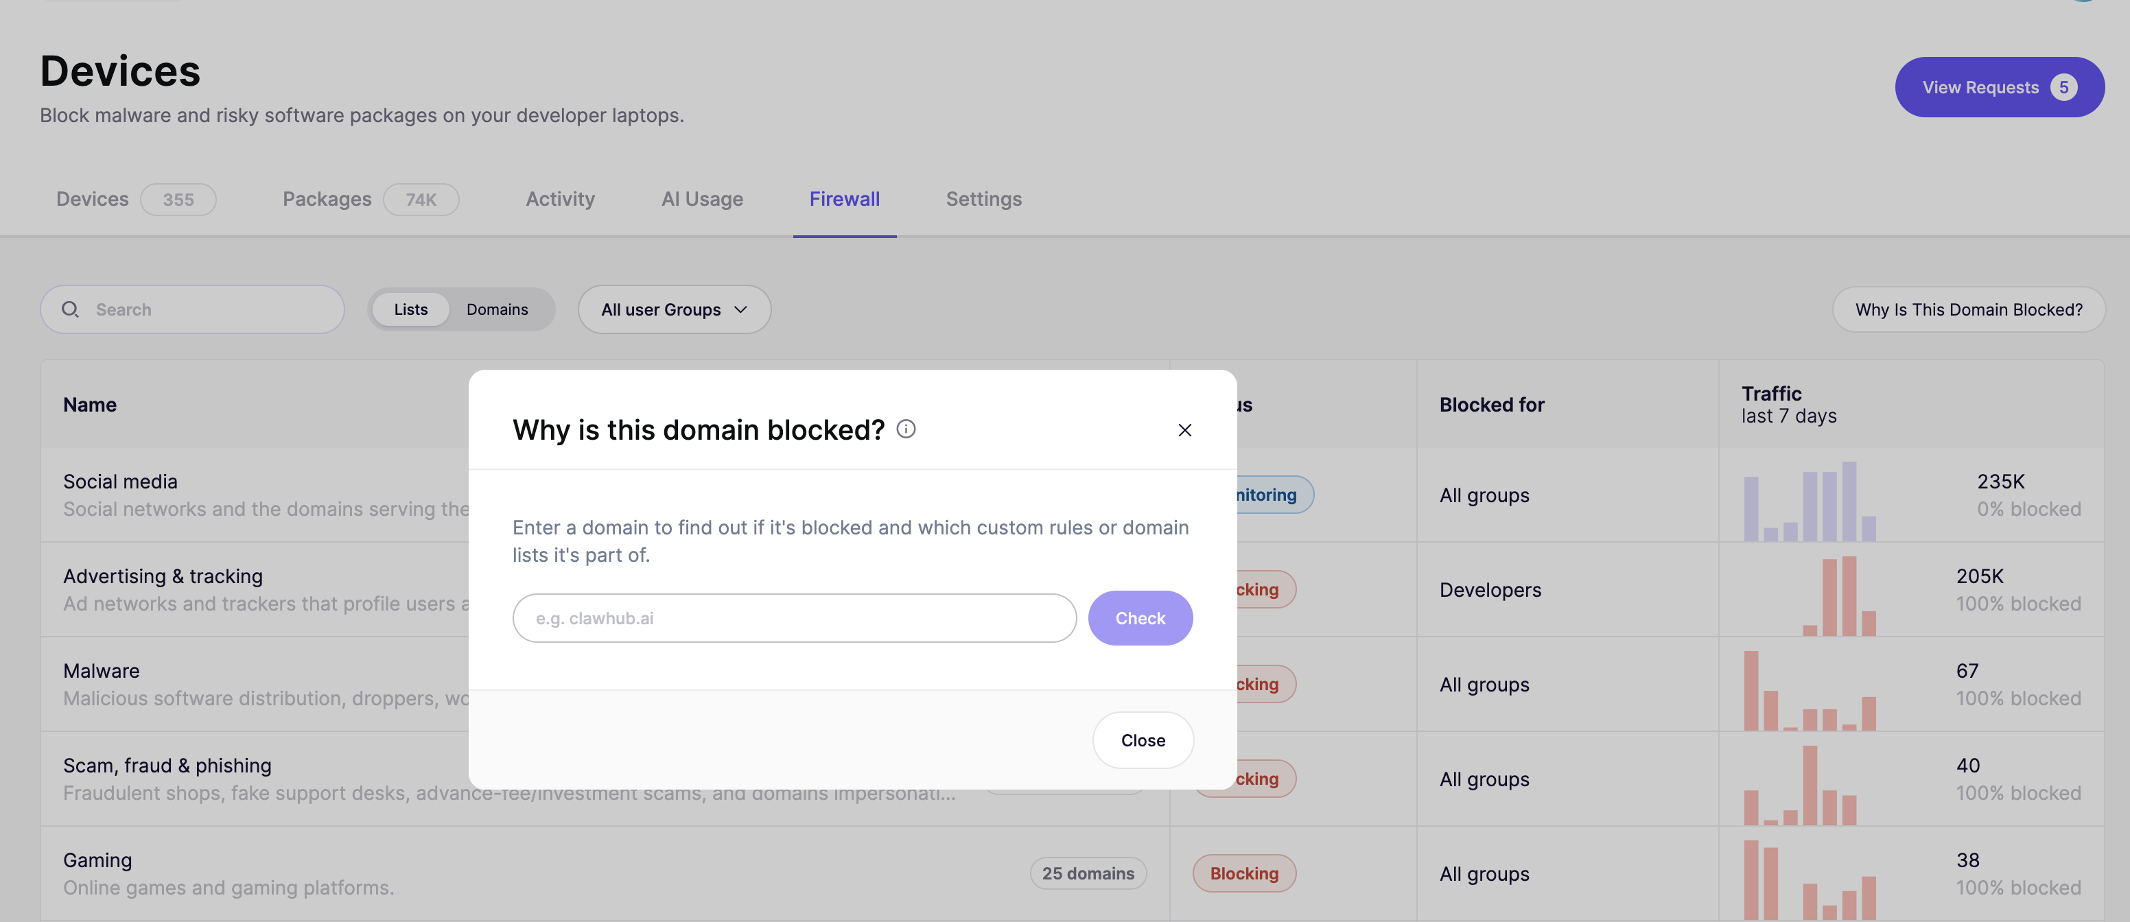Viewport: 2130px width, 922px height.
Task: Click the Gaming list name
Action: 97,860
